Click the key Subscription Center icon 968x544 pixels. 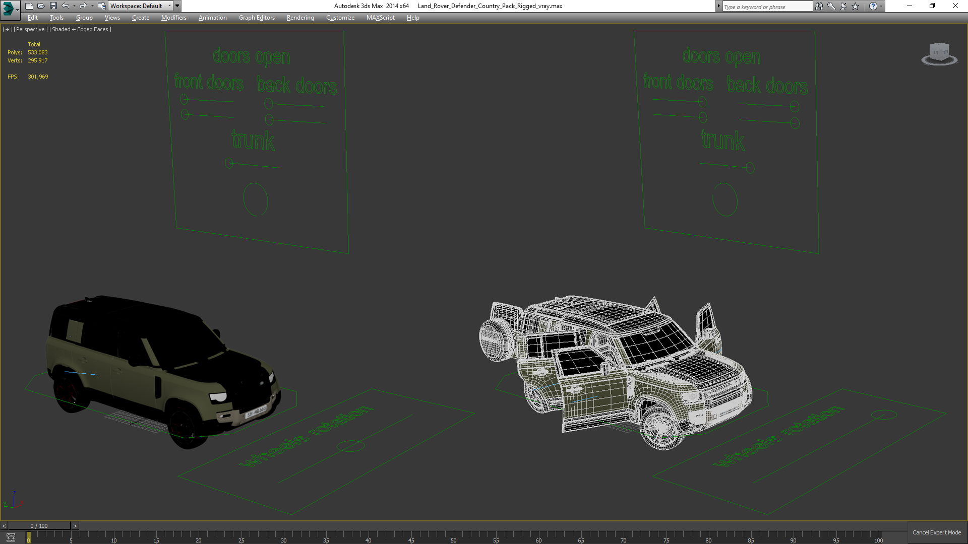[x=831, y=6]
